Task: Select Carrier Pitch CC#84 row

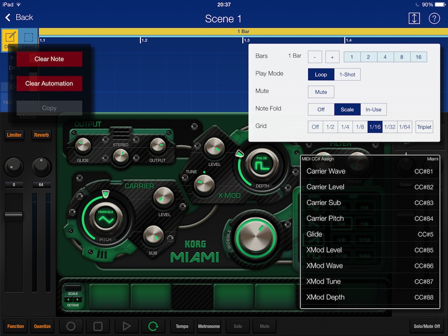Action: 370,218
